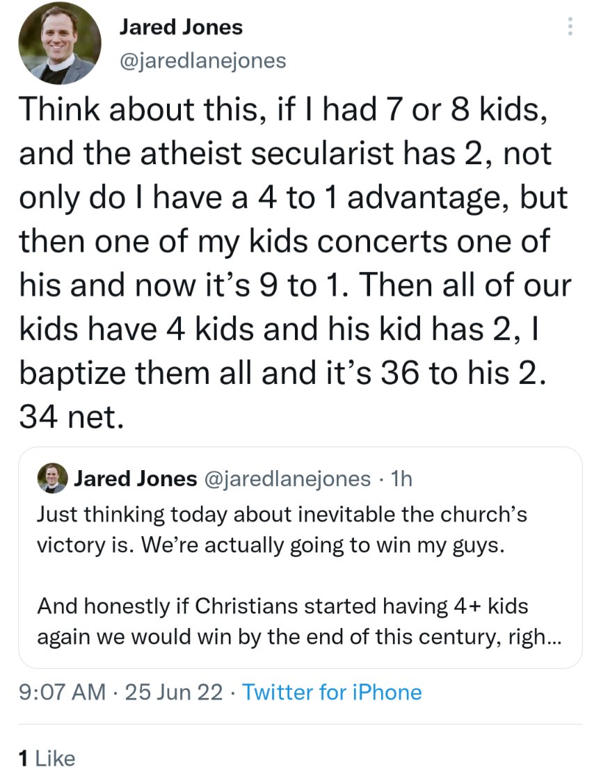Click the @jaredlanejones handle inside the quoted tweet
This screenshot has width=601, height=774.
tap(287, 478)
